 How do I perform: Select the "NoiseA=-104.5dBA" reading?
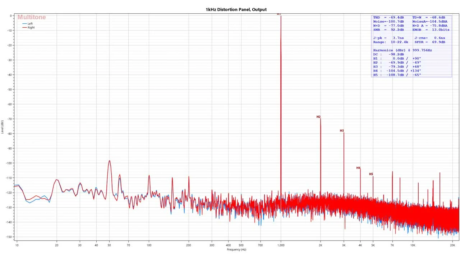coord(430,22)
